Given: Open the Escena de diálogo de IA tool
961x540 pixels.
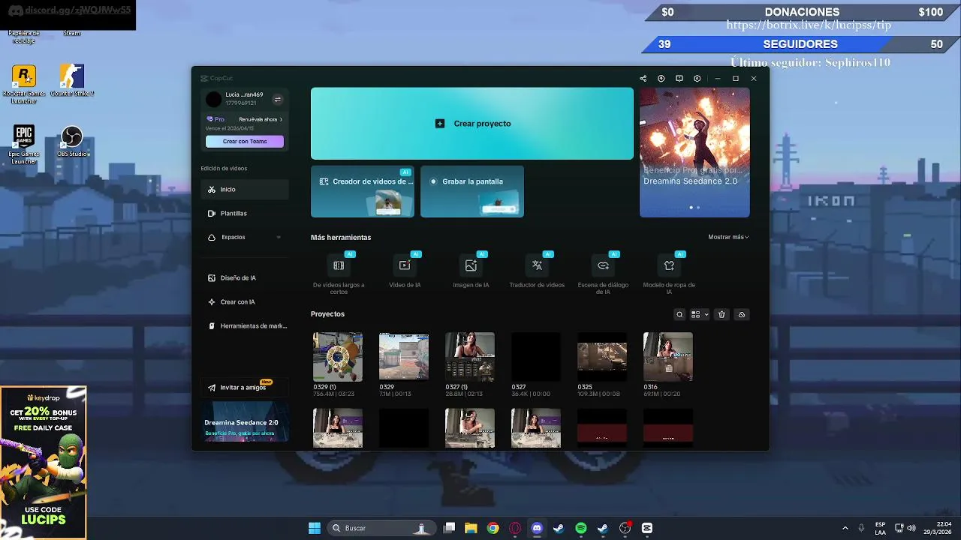Looking at the screenshot, I should click(x=603, y=273).
